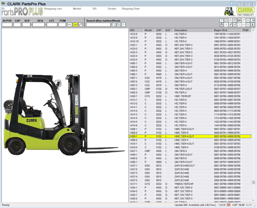Click the pushpin icon
Viewport: 257px width, 208px height.
[x=230, y=25]
